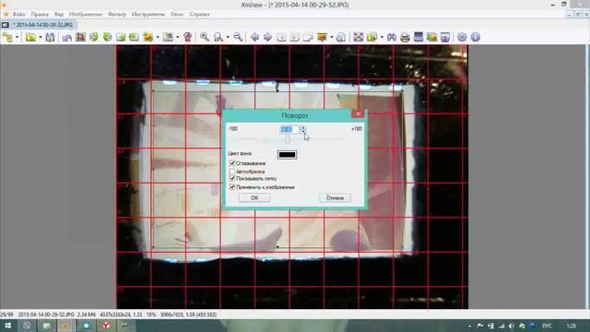Zoom out with the minus magnifier icon
This screenshot has width=590, height=332.
pyautogui.click(x=238, y=37)
